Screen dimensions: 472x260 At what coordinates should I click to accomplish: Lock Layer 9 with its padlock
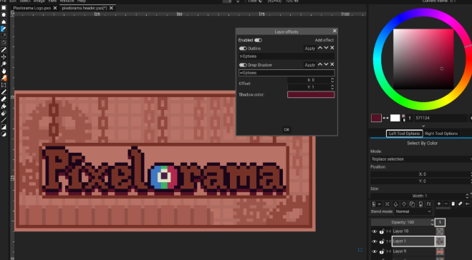(x=382, y=251)
